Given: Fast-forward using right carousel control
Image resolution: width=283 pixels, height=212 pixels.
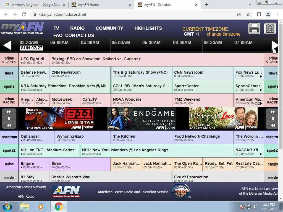Looking at the screenshot, I should 273,112.
